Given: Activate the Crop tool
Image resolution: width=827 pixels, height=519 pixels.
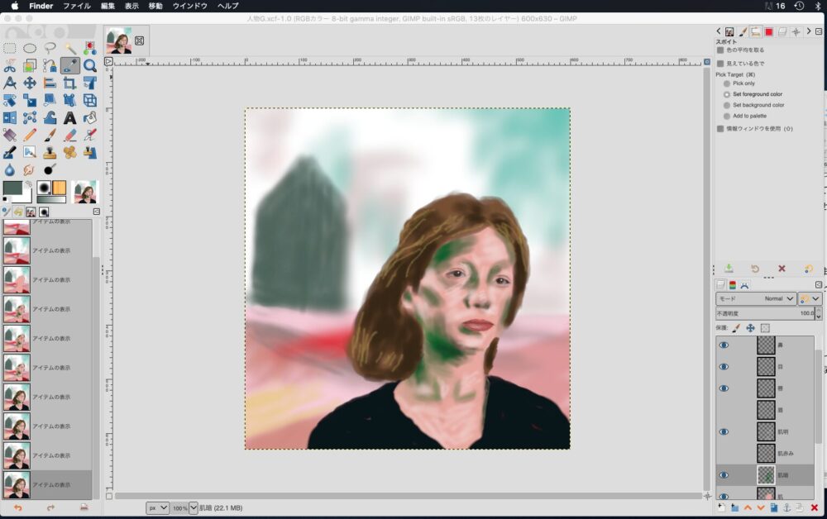Looking at the screenshot, I should tap(70, 83).
